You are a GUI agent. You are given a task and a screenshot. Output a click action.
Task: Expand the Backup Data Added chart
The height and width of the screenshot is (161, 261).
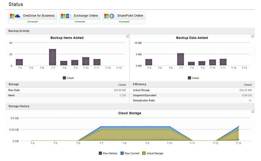pyautogui.click(x=253, y=36)
